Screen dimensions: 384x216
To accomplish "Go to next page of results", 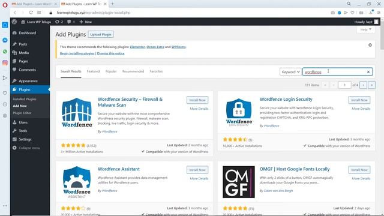I will tap(364, 85).
